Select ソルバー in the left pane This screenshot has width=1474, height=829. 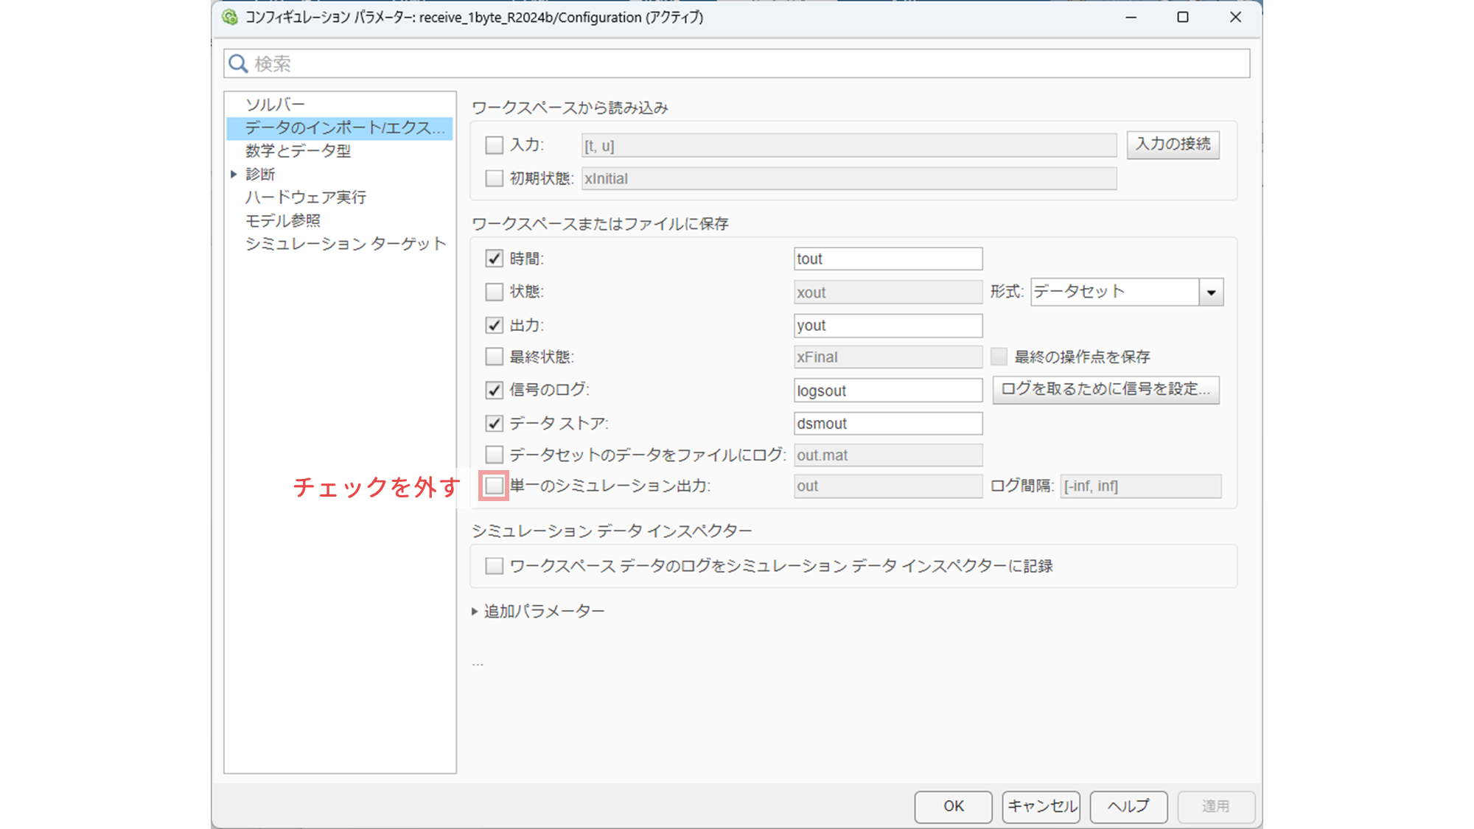tap(275, 104)
